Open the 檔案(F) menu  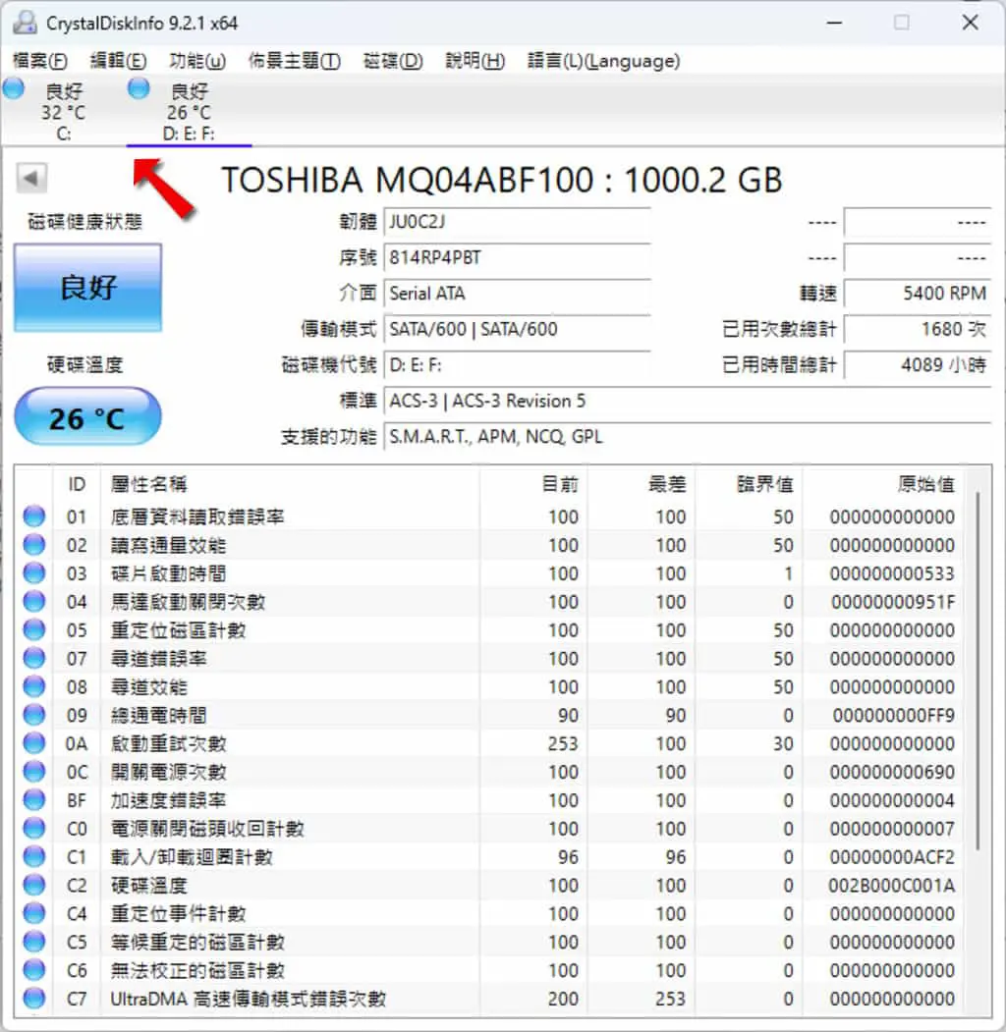click(x=40, y=61)
